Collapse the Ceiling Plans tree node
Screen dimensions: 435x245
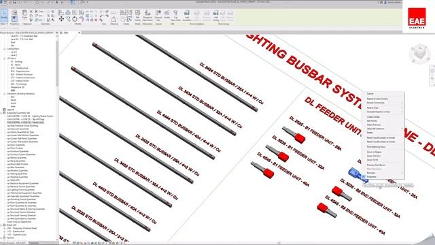(5, 49)
